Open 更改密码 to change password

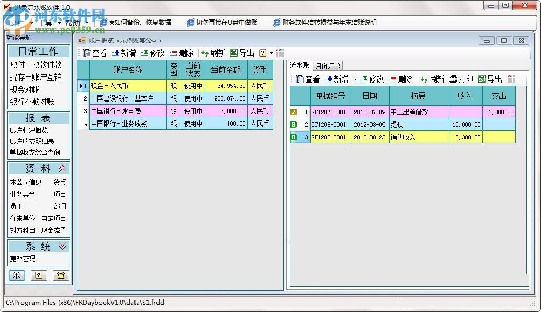click(24, 259)
